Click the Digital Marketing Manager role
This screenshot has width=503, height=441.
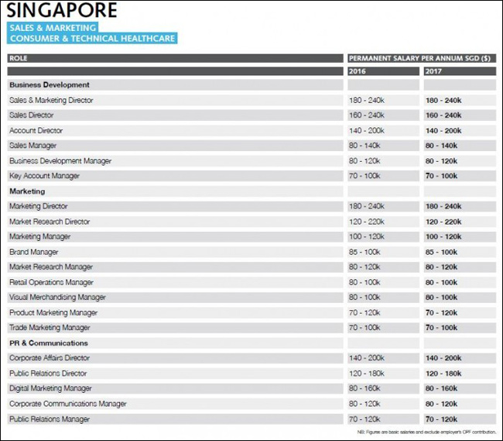[x=50, y=388]
